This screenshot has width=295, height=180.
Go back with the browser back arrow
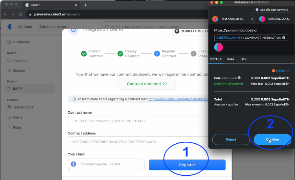click(5, 14)
